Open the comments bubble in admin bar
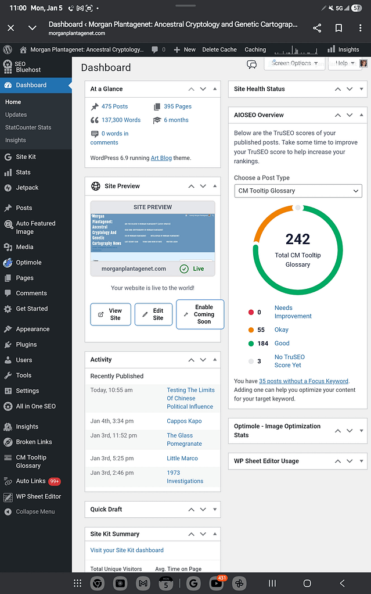 [x=158, y=50]
